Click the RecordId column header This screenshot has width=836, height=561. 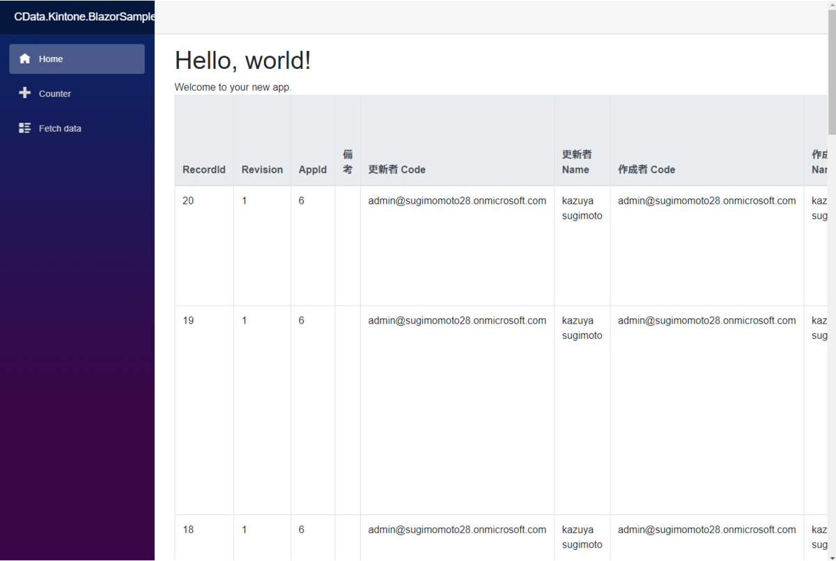(x=204, y=170)
